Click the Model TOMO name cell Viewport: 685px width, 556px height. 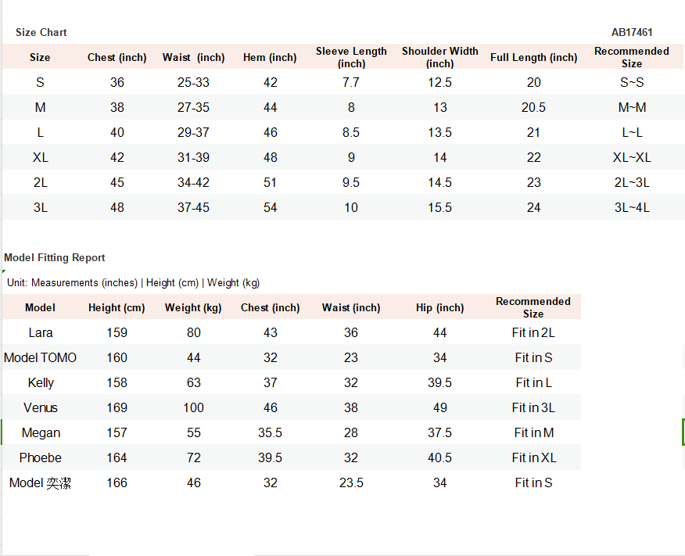coord(40,357)
